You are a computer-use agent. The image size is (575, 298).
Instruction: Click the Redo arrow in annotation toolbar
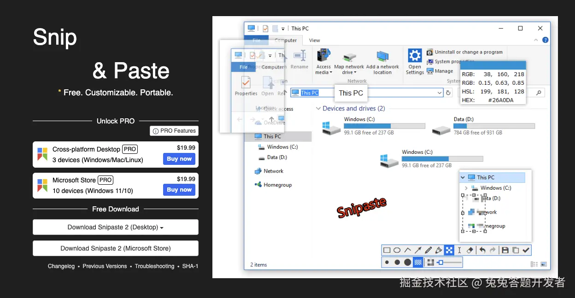pos(493,250)
